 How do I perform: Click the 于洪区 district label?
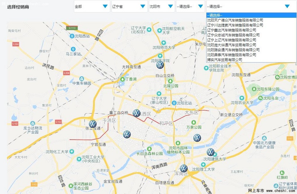pyautogui.click(x=109, y=120)
